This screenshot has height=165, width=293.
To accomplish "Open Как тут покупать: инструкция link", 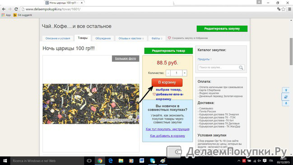I will pyautogui.click(x=167, y=129).
